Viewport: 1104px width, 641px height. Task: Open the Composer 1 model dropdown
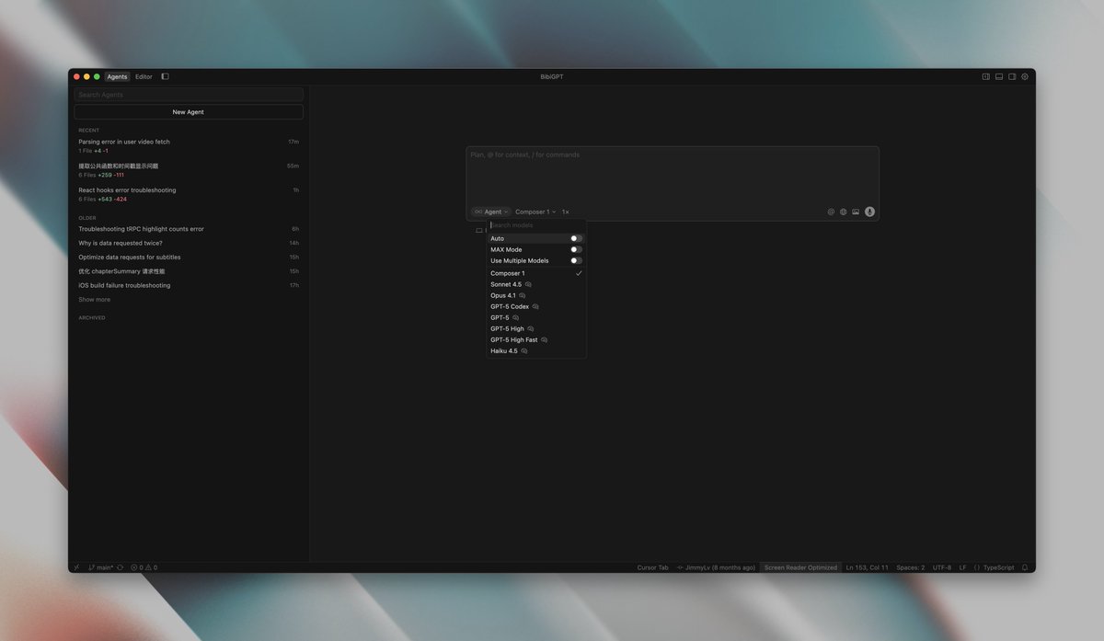pyautogui.click(x=535, y=211)
